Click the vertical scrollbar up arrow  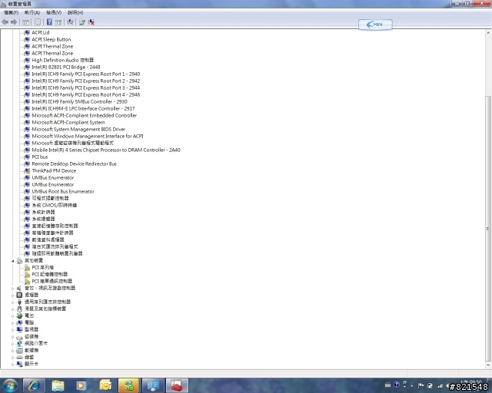(x=488, y=32)
